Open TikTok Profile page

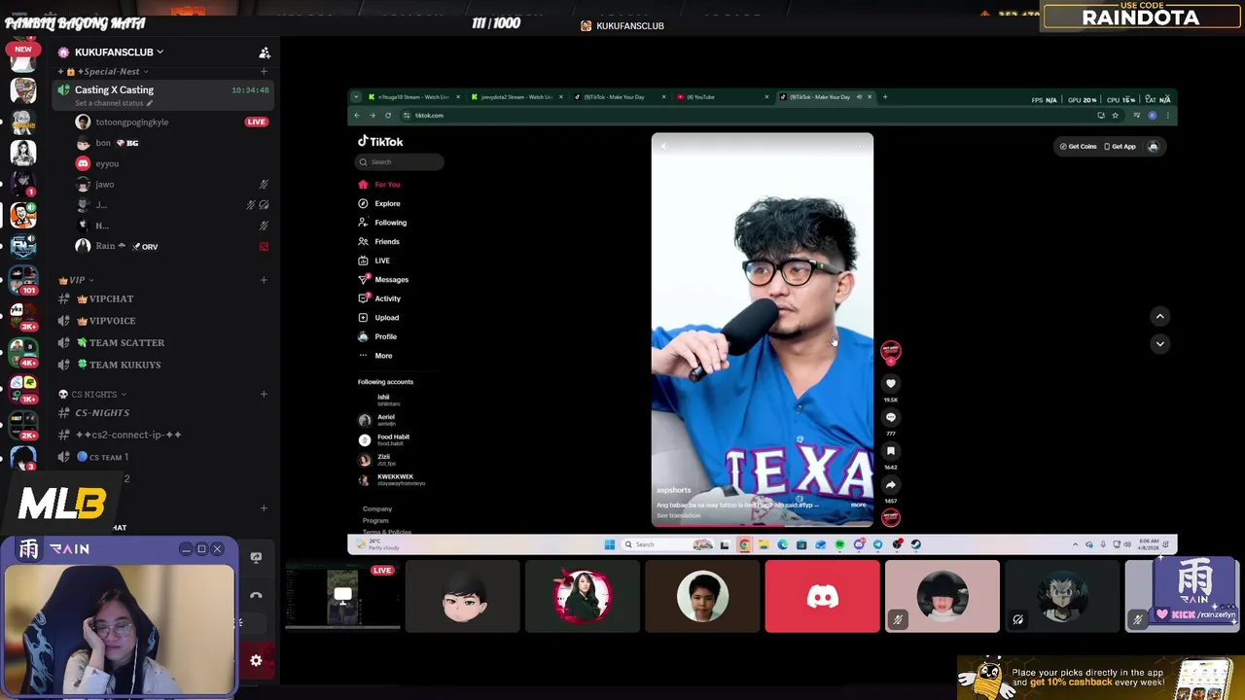click(377, 336)
